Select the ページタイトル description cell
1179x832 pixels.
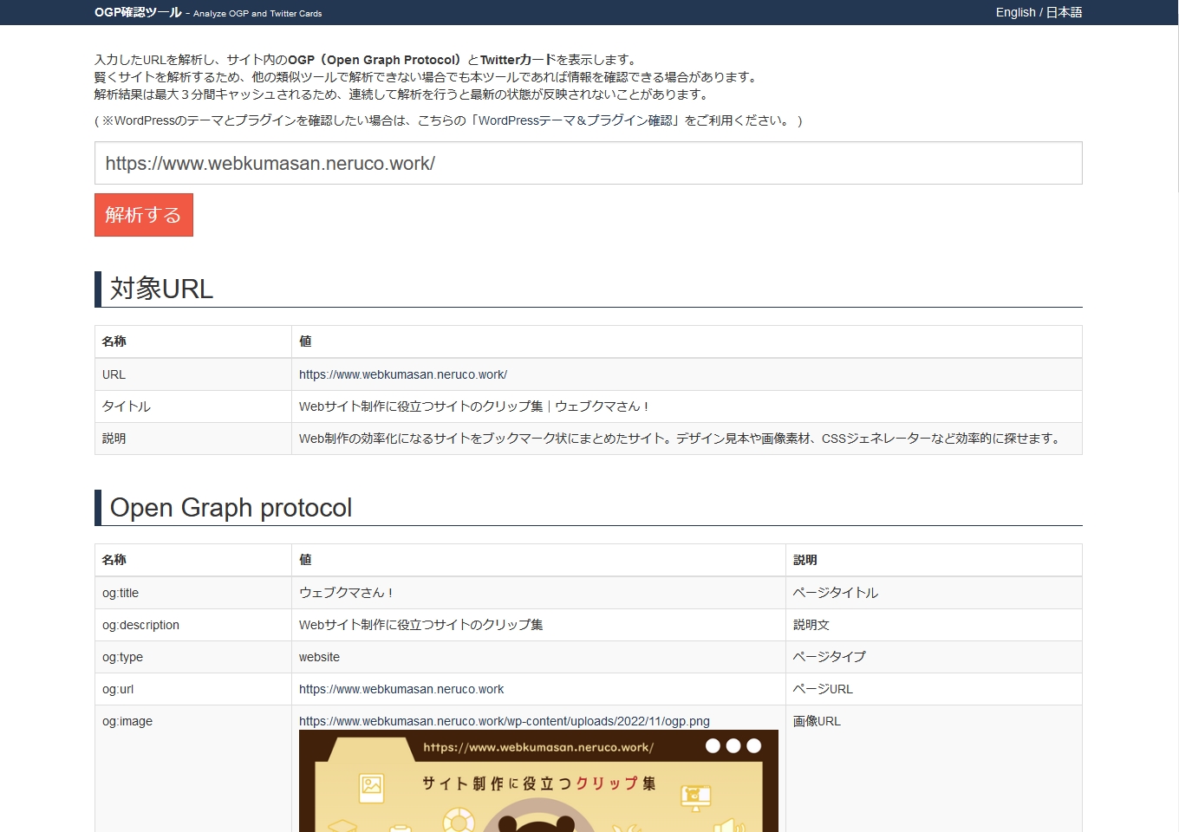[x=836, y=593]
